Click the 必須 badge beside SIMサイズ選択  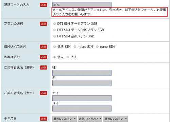[x=44, y=47]
